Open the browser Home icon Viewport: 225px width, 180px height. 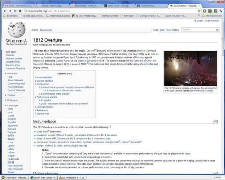[20, 11]
